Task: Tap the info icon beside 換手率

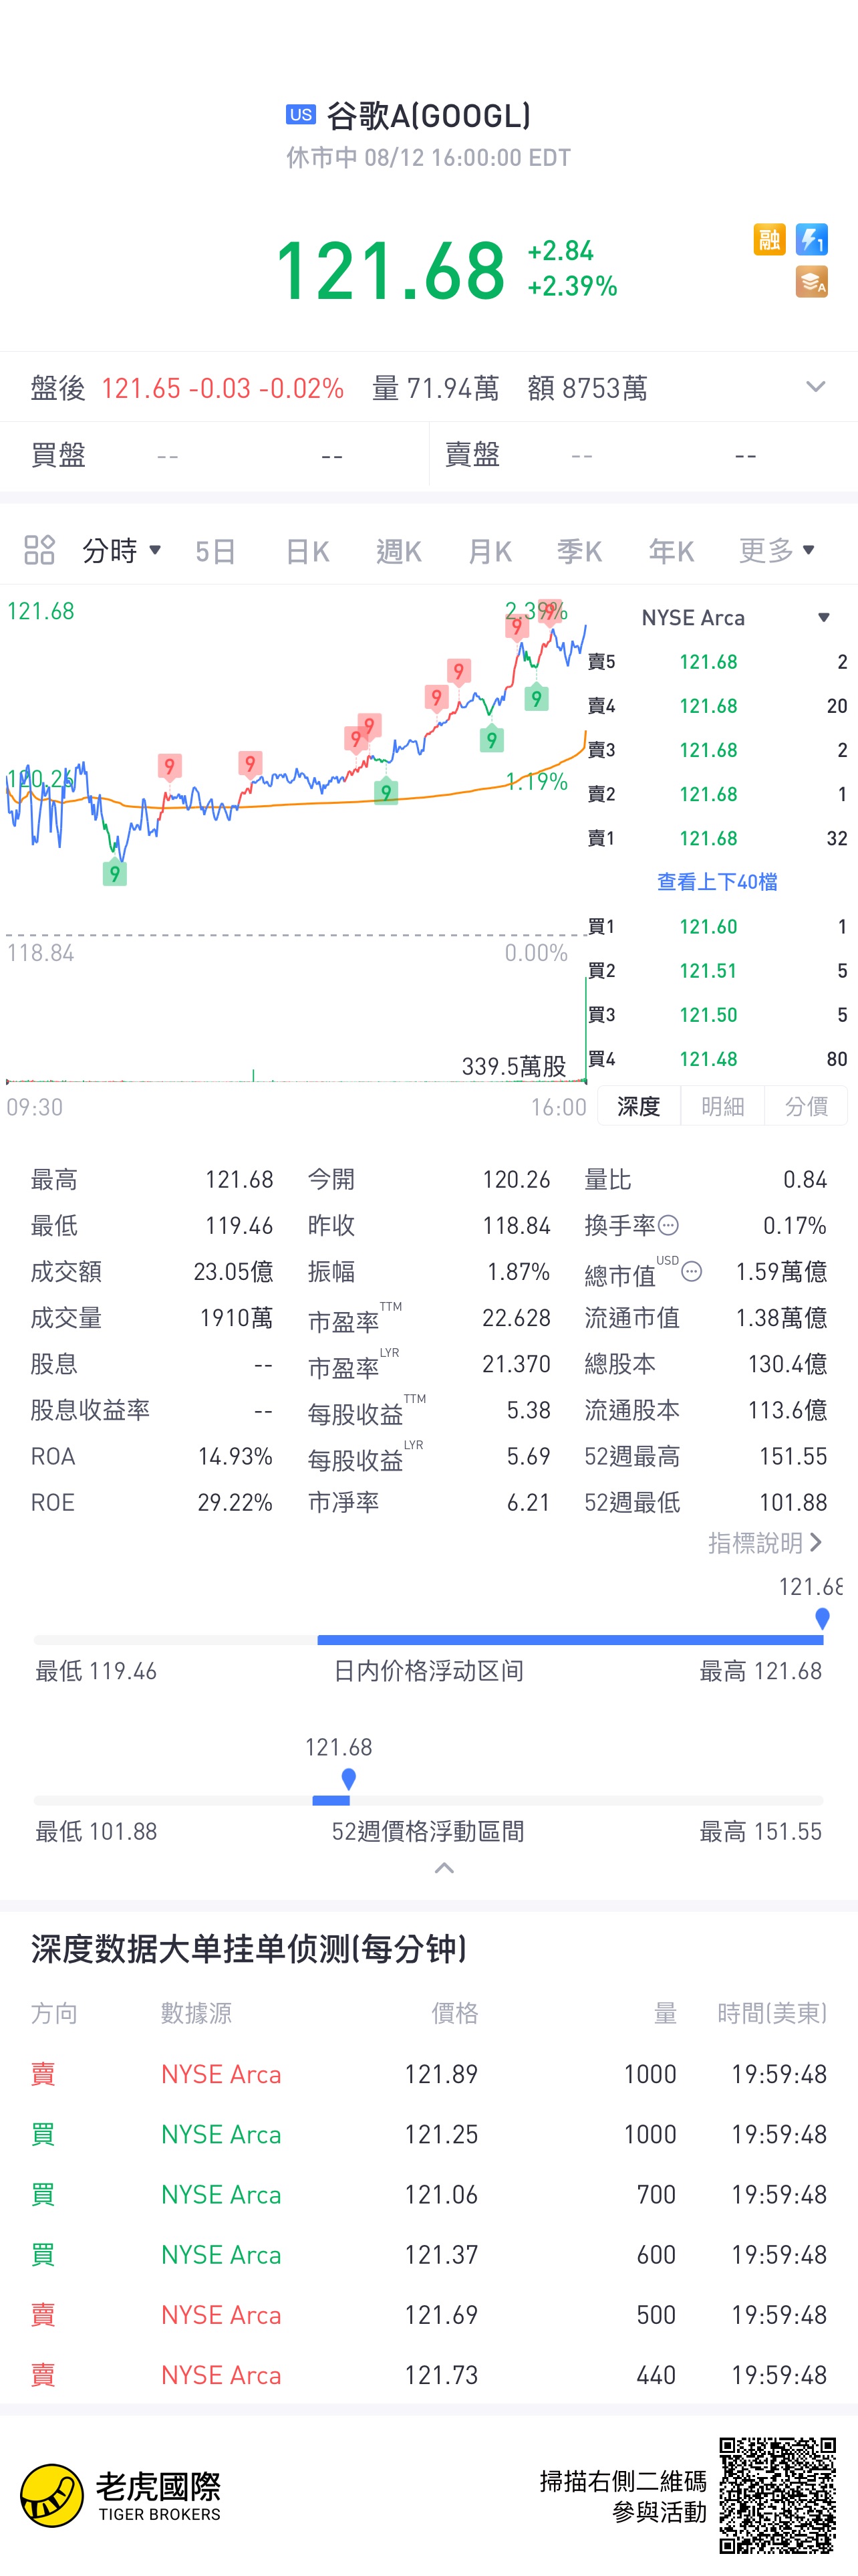Action: tap(669, 1225)
